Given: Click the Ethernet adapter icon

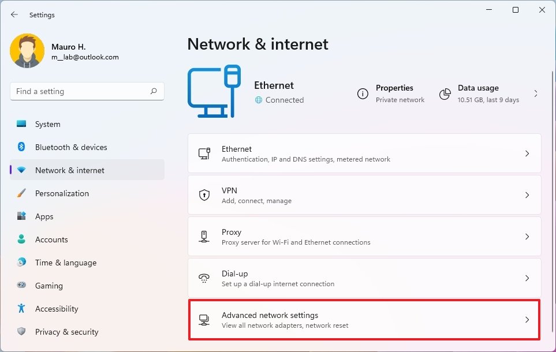Looking at the screenshot, I should pyautogui.click(x=204, y=153).
